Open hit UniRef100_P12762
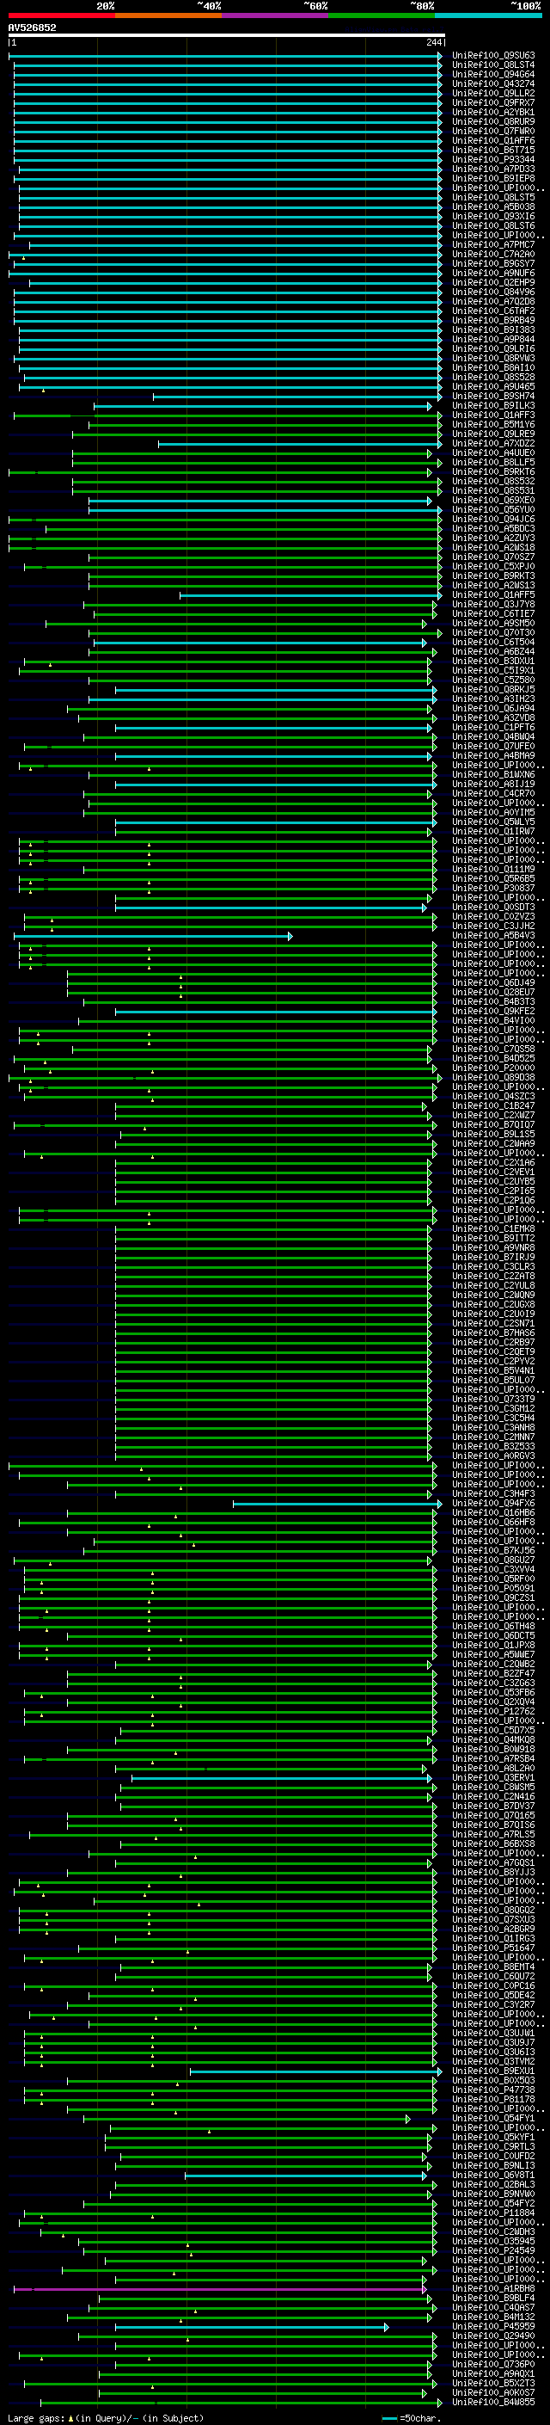550x2425 pixels. [x=492, y=1713]
